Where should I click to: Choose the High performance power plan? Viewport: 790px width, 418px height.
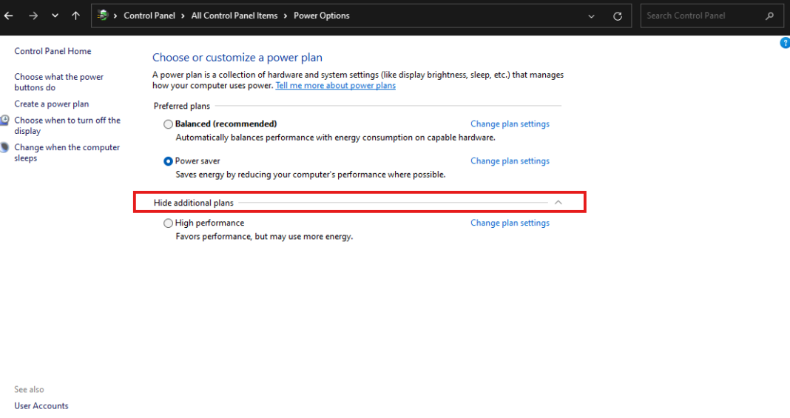168,223
